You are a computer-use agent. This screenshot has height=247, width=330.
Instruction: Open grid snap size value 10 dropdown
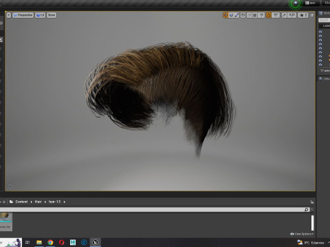261,15
